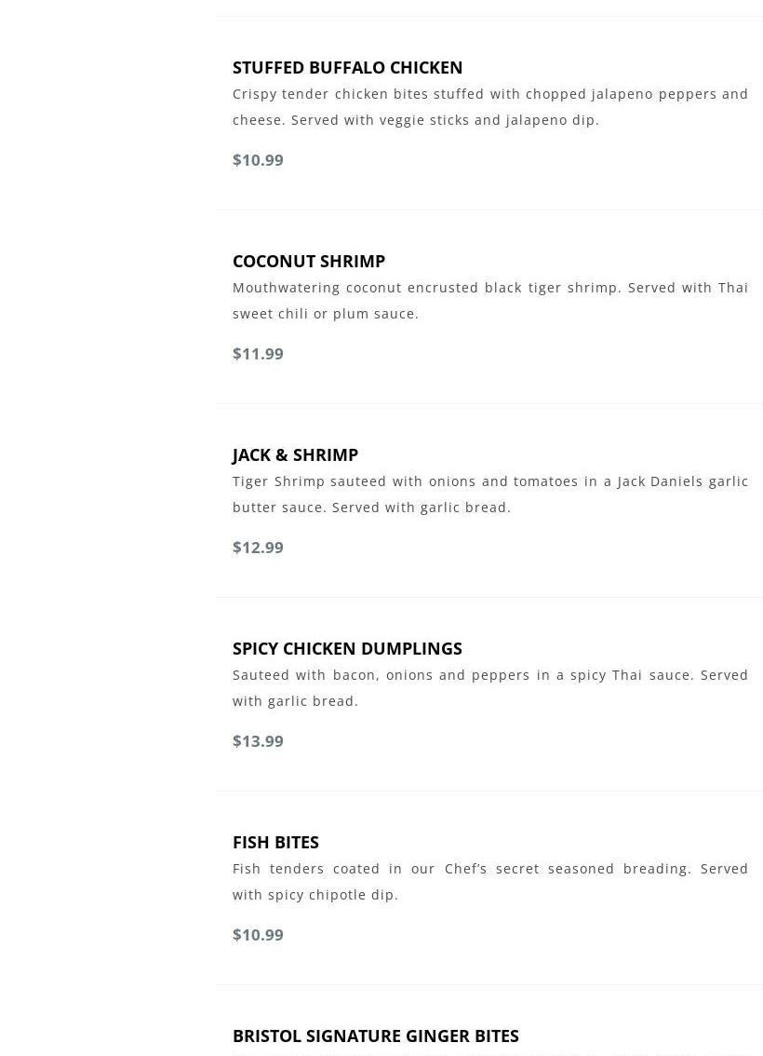Click the Spicy Chicken Dumplings description
This screenshot has width=763, height=1056.
click(x=489, y=687)
